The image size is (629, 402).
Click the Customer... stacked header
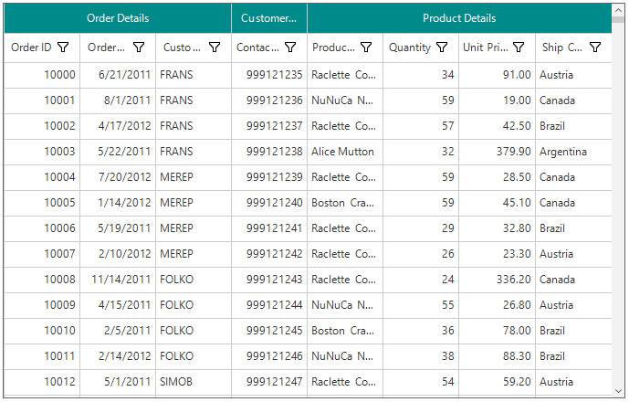[269, 18]
